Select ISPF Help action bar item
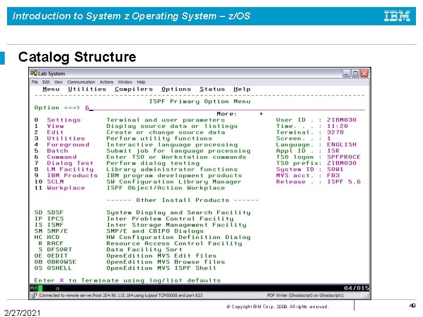The height and width of the screenshot is (317, 423). click(242, 89)
